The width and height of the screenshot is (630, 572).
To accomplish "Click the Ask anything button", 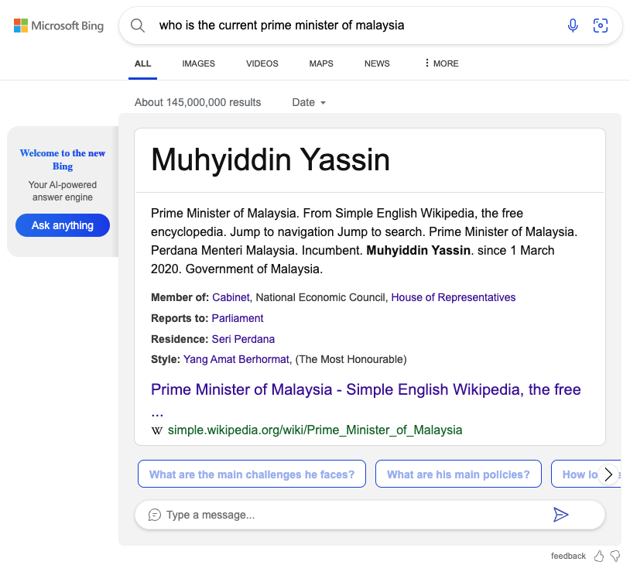I will 63,225.
